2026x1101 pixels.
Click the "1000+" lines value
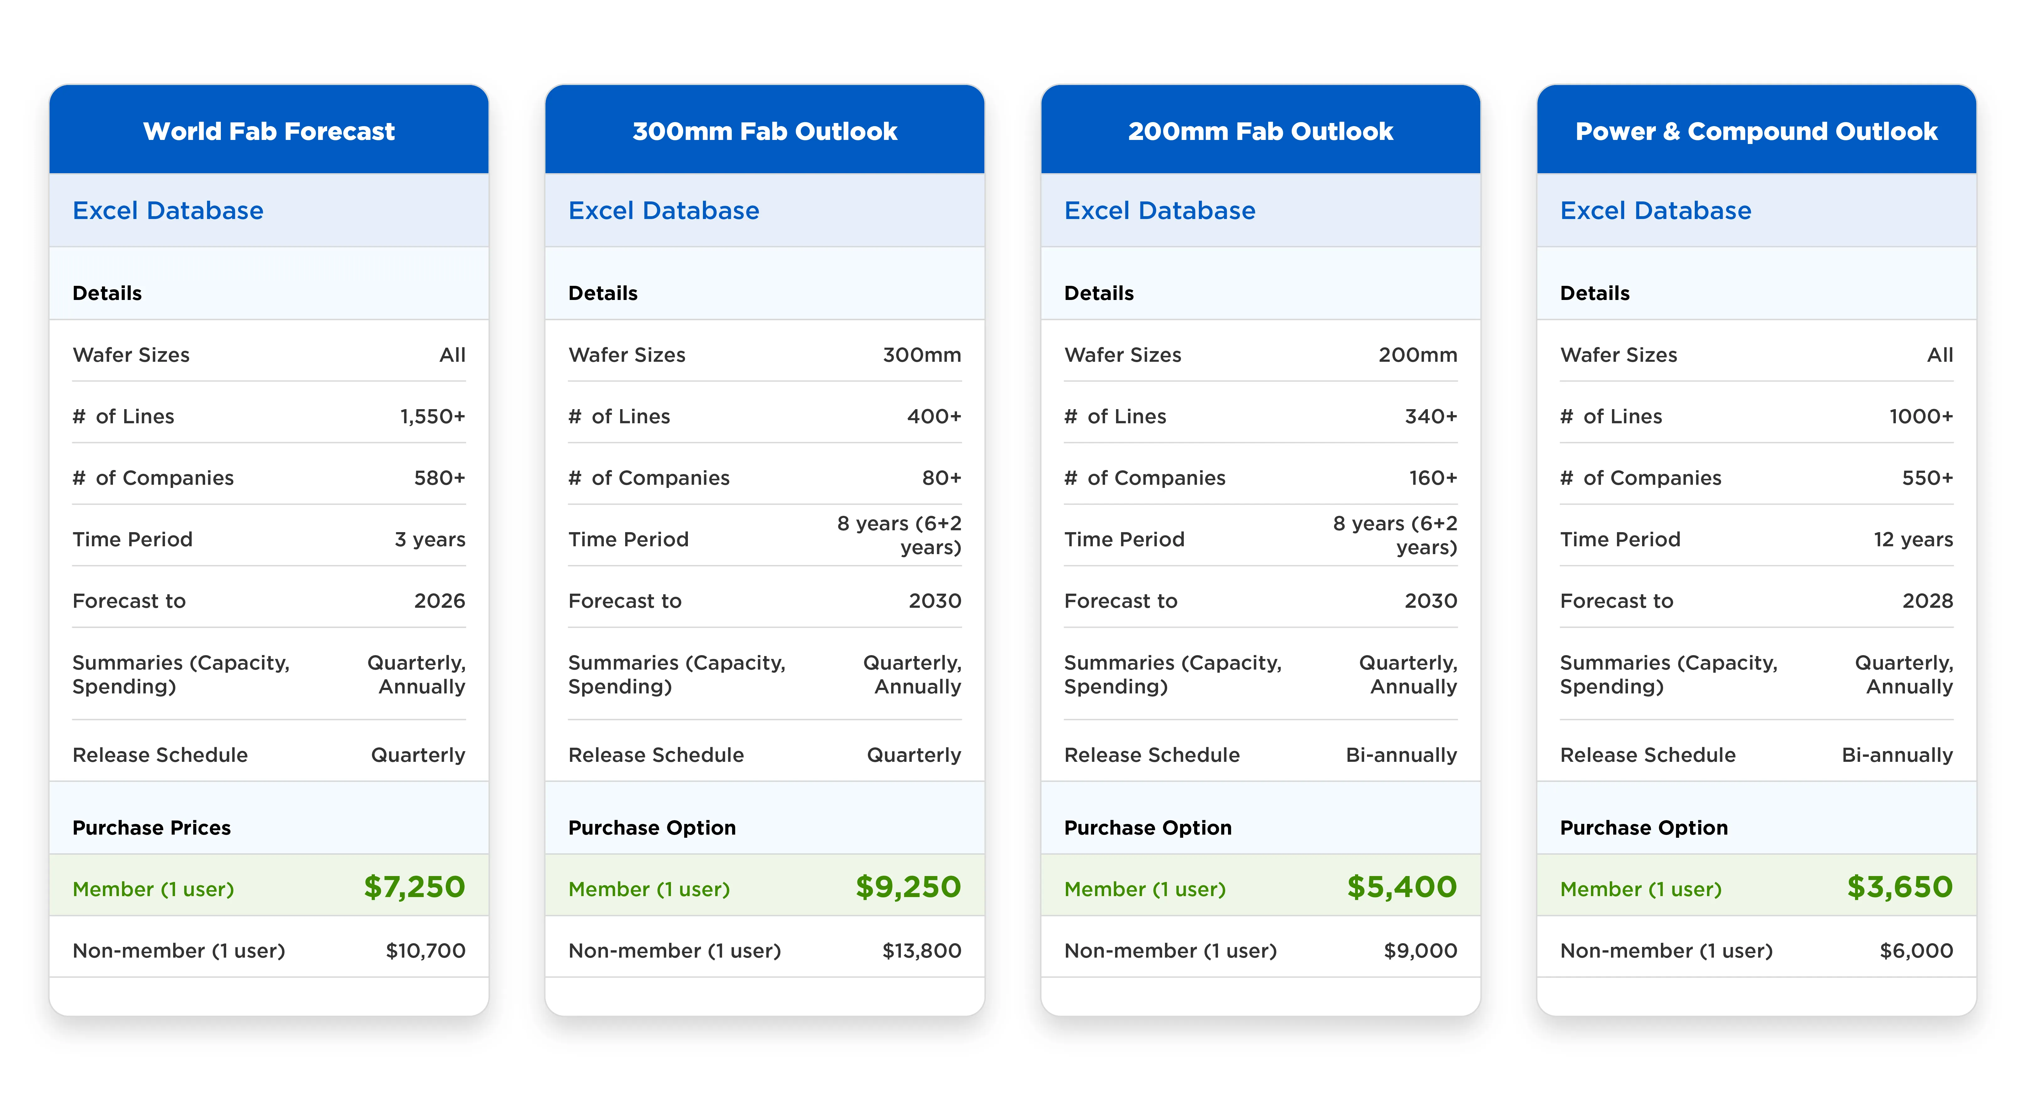click(x=1922, y=416)
